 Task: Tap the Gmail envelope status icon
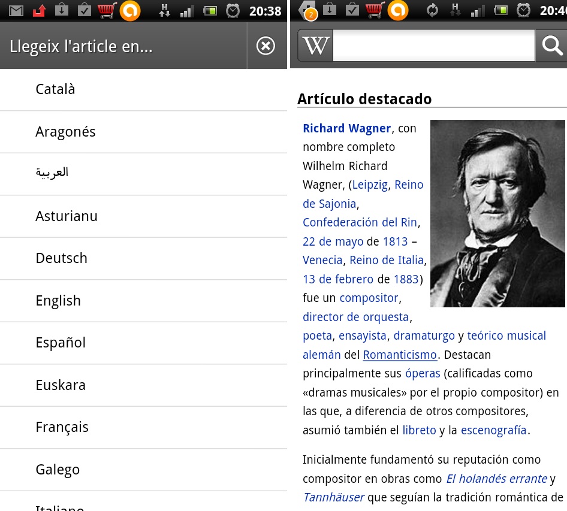point(16,11)
